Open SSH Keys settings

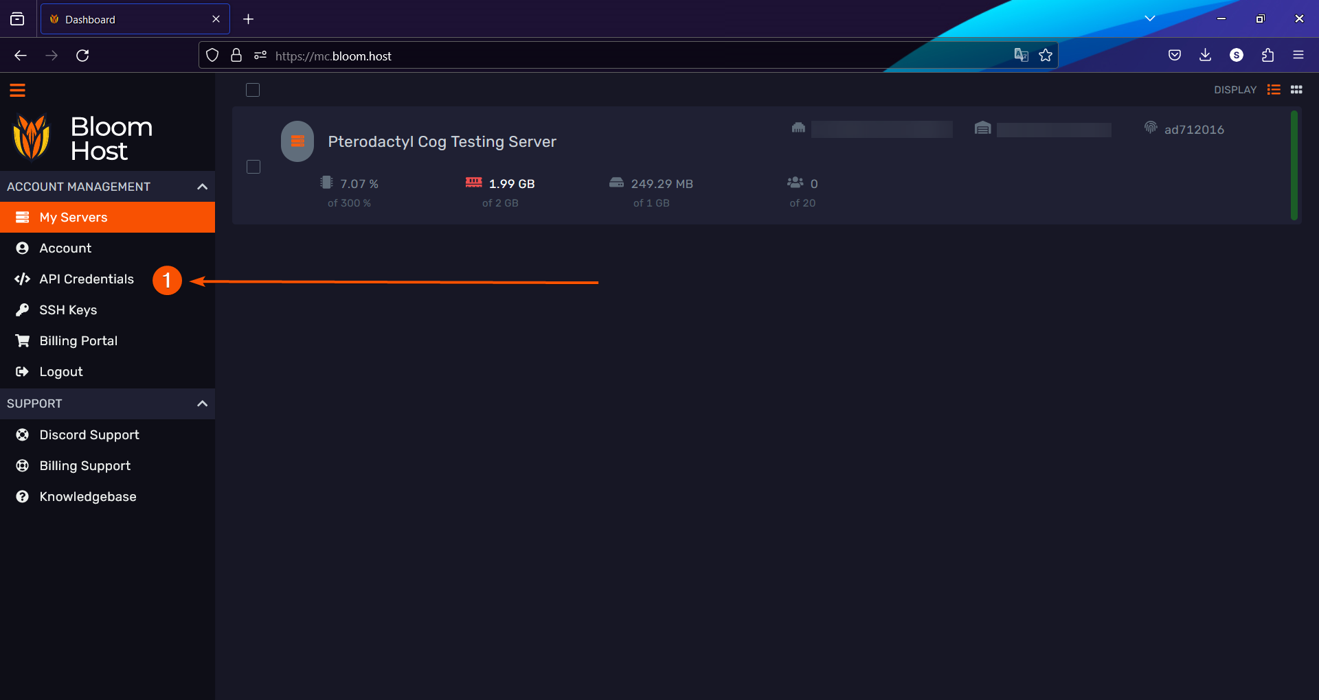tap(107, 310)
